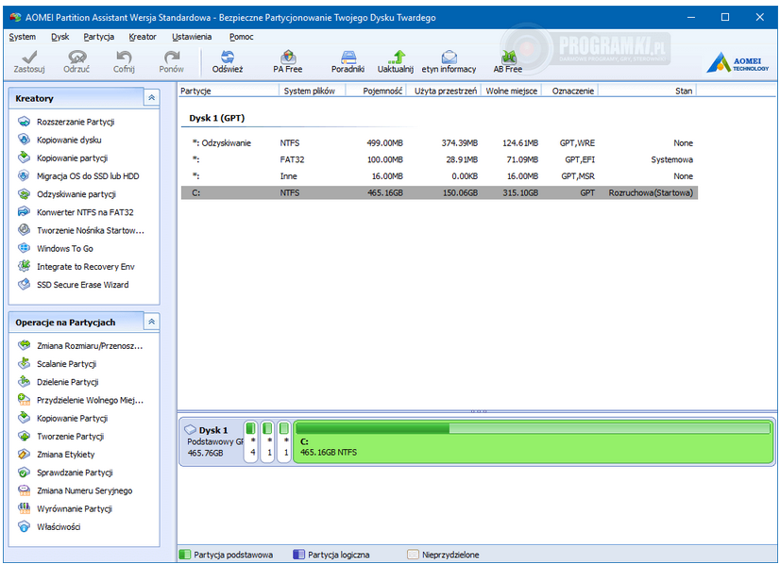Choose Kopiowanie Partycji in operations panel
780x564 pixels.
(72, 419)
